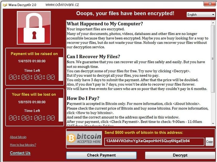Click the Decrypt button

(180, 155)
